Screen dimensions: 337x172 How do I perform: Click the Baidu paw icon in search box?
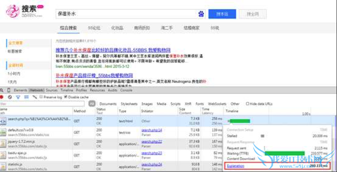(x=201, y=14)
